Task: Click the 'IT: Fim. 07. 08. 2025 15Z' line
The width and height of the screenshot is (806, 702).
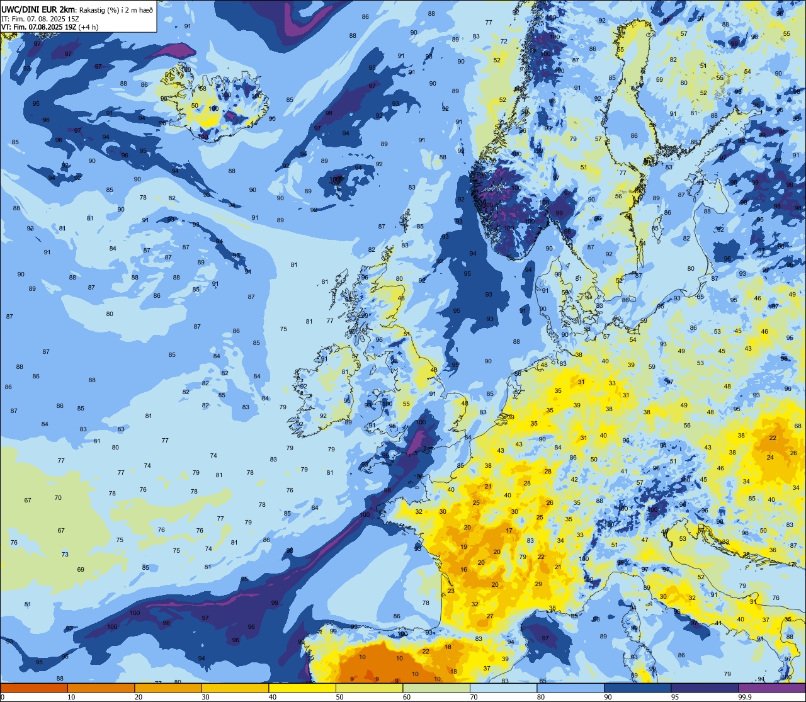Action: [x=40, y=19]
